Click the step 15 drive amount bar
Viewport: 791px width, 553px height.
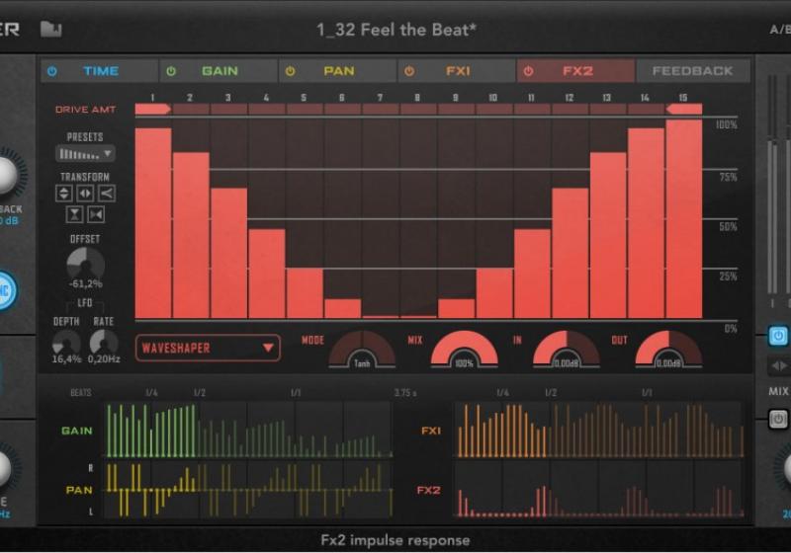683,218
